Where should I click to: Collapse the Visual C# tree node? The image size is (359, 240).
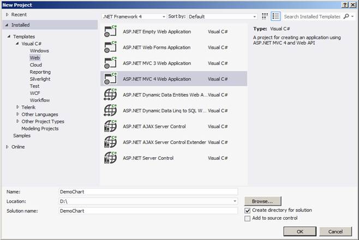click(17, 43)
